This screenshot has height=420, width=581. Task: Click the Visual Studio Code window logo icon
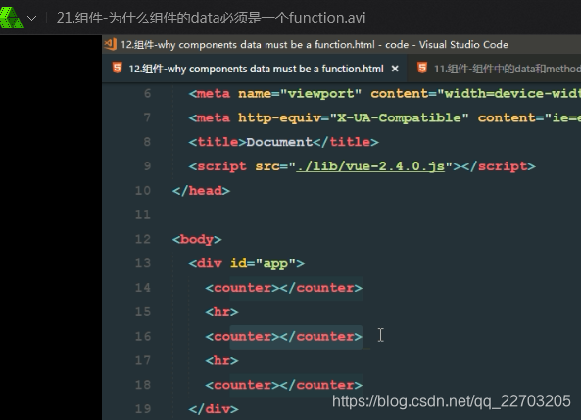[111, 44]
